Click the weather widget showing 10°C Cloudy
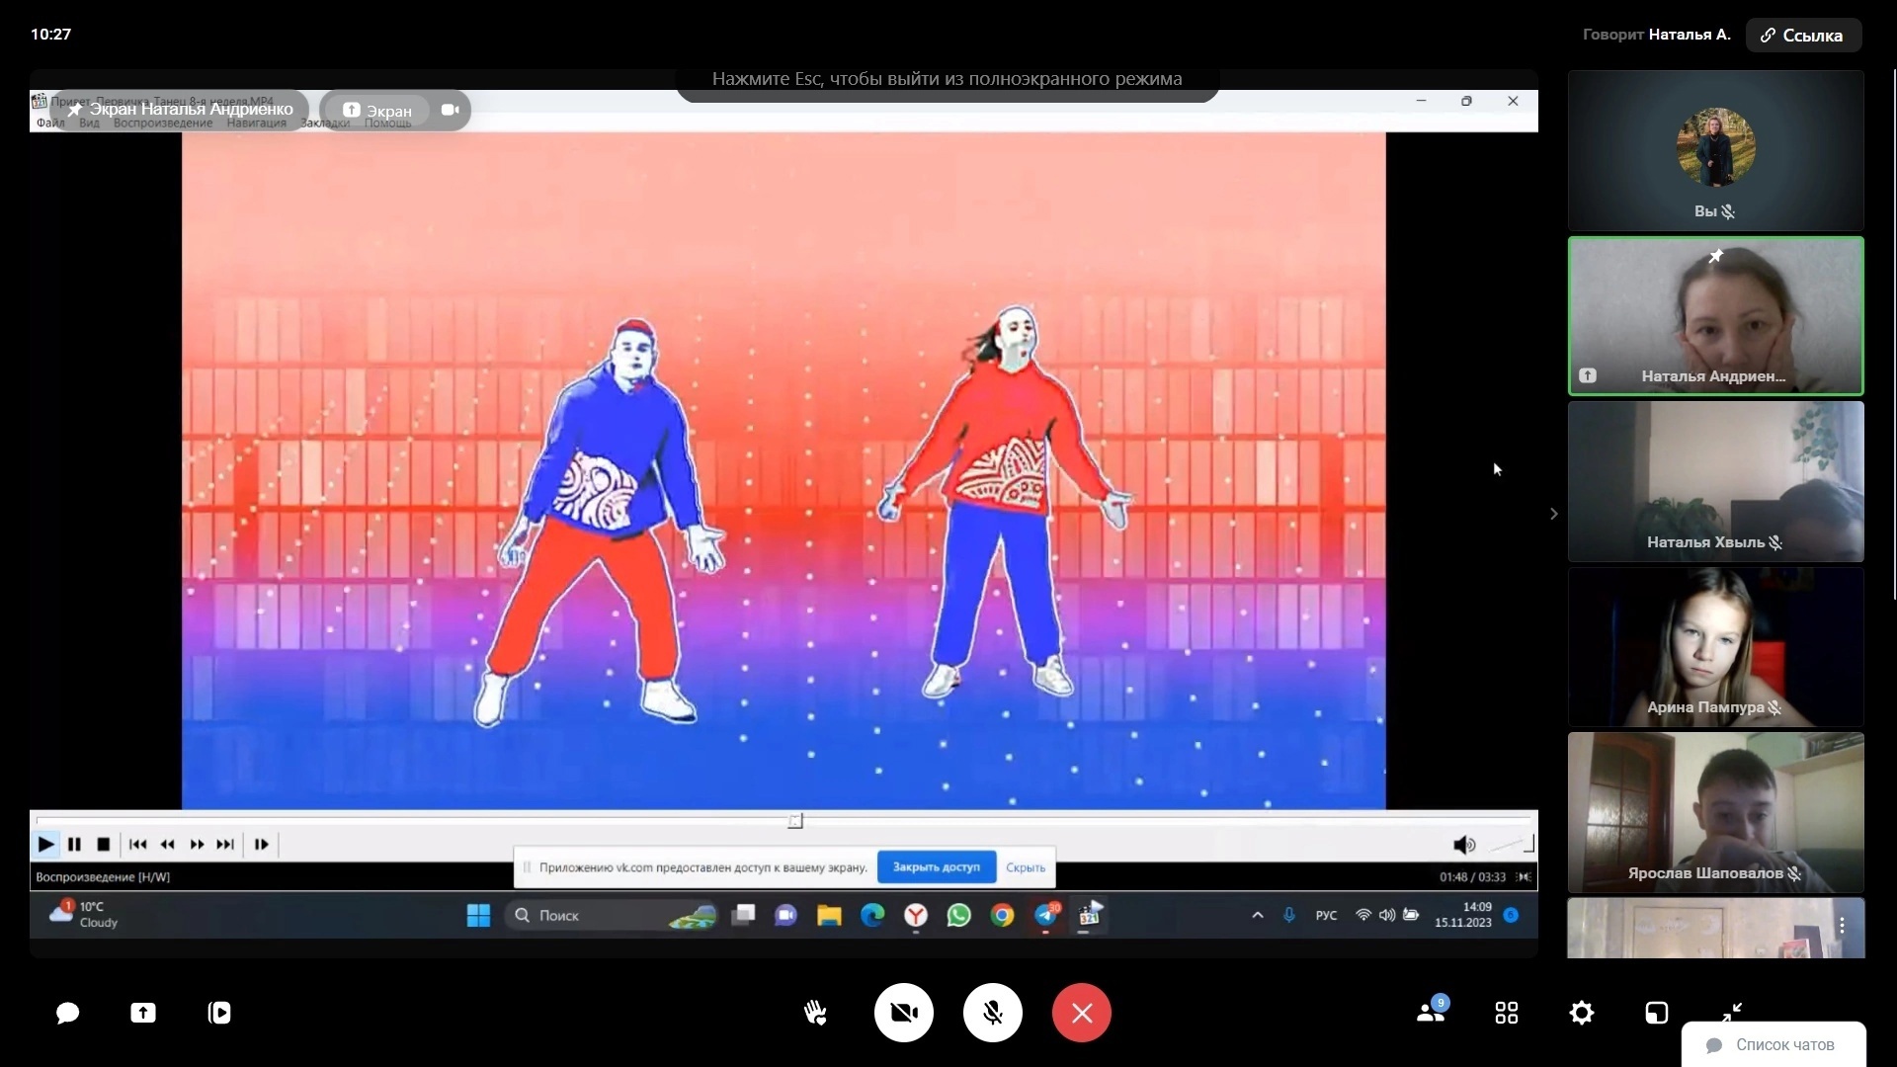The width and height of the screenshot is (1897, 1067). (x=85, y=914)
